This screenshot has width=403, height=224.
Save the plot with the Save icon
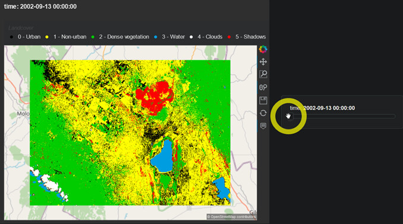(x=263, y=100)
